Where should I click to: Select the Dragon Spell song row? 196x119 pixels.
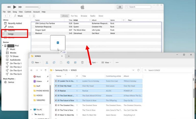pyautogui.click(x=96, y=30)
